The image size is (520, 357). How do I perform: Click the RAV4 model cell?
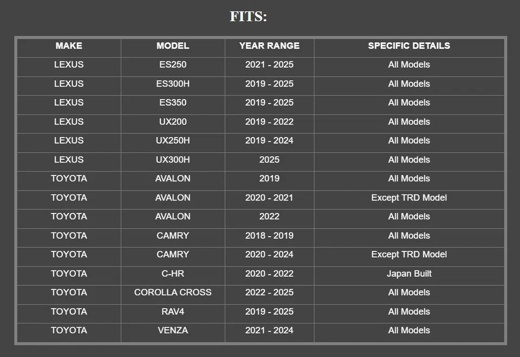click(173, 311)
